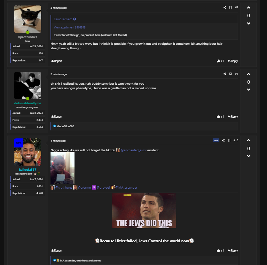Visit @enchanted_elixir's mentioned profile
Viewport: 267px width, 265px height.
click(133, 150)
